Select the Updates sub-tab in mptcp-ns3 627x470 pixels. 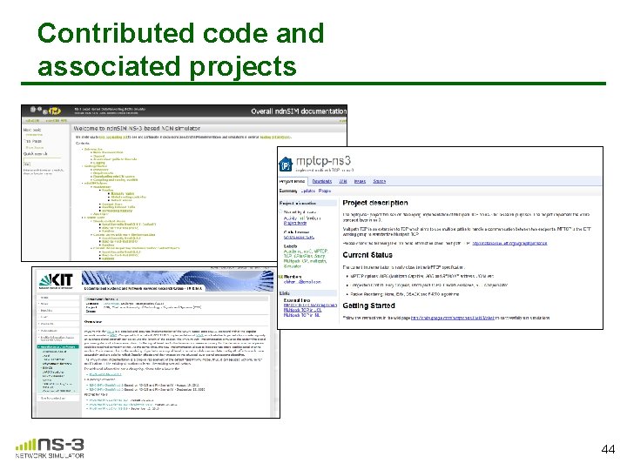pyautogui.click(x=308, y=191)
